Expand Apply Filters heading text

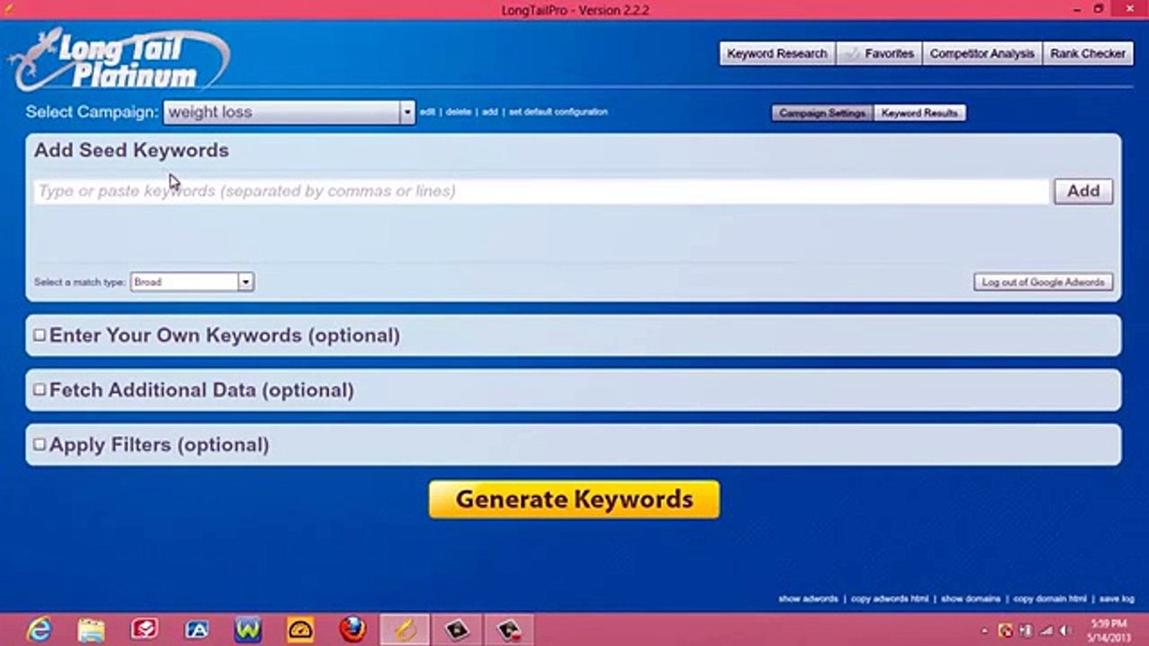pos(159,445)
